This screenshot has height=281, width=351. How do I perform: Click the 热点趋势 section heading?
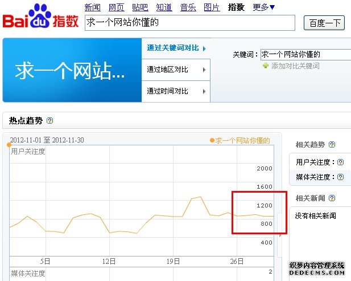coord(26,121)
